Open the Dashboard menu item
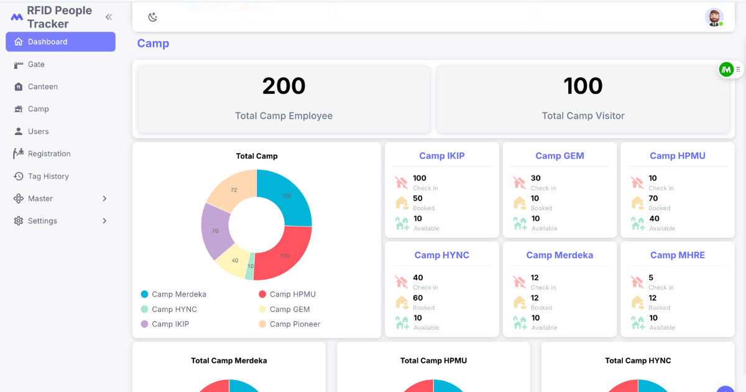The width and height of the screenshot is (746, 392). (60, 42)
